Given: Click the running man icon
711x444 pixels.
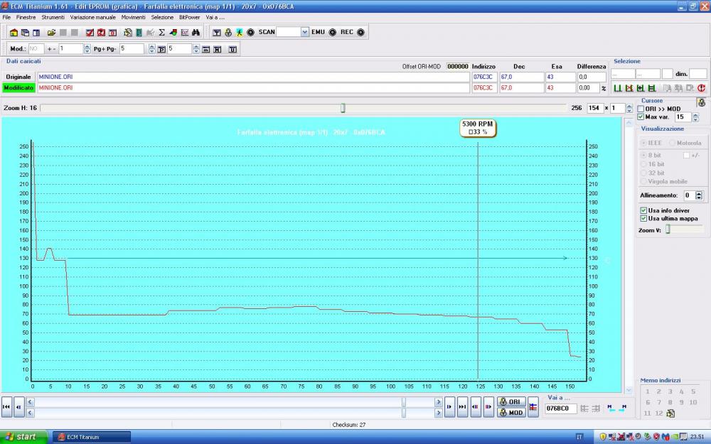Looking at the screenshot, I should coord(240,33).
